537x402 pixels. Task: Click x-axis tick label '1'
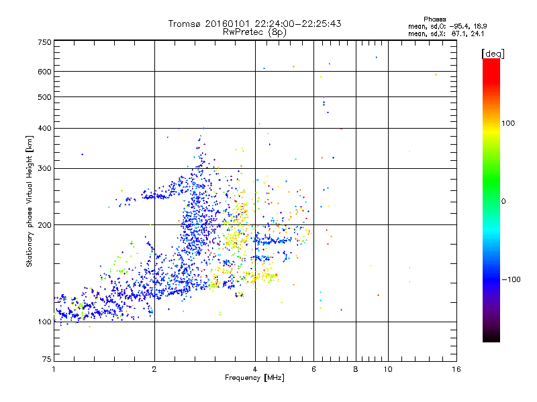point(54,369)
